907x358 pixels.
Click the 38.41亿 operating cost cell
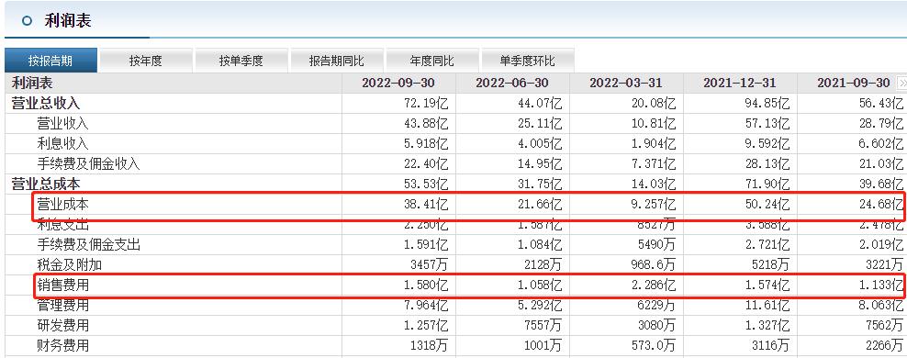[x=425, y=205]
